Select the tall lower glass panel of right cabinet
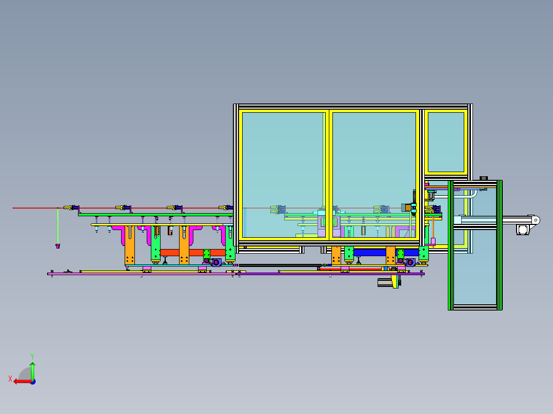 (x=475, y=267)
